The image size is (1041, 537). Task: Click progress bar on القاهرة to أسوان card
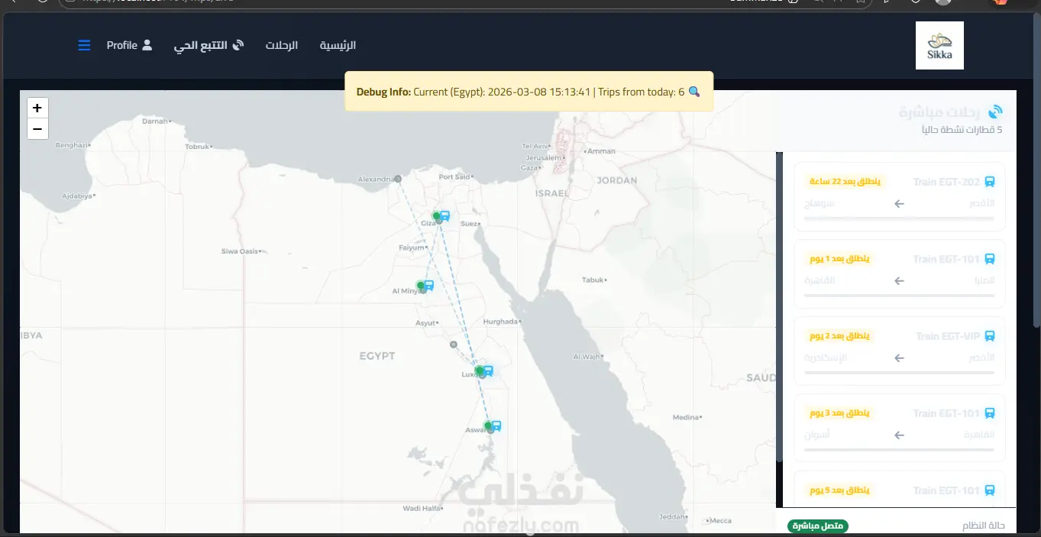[900, 450]
